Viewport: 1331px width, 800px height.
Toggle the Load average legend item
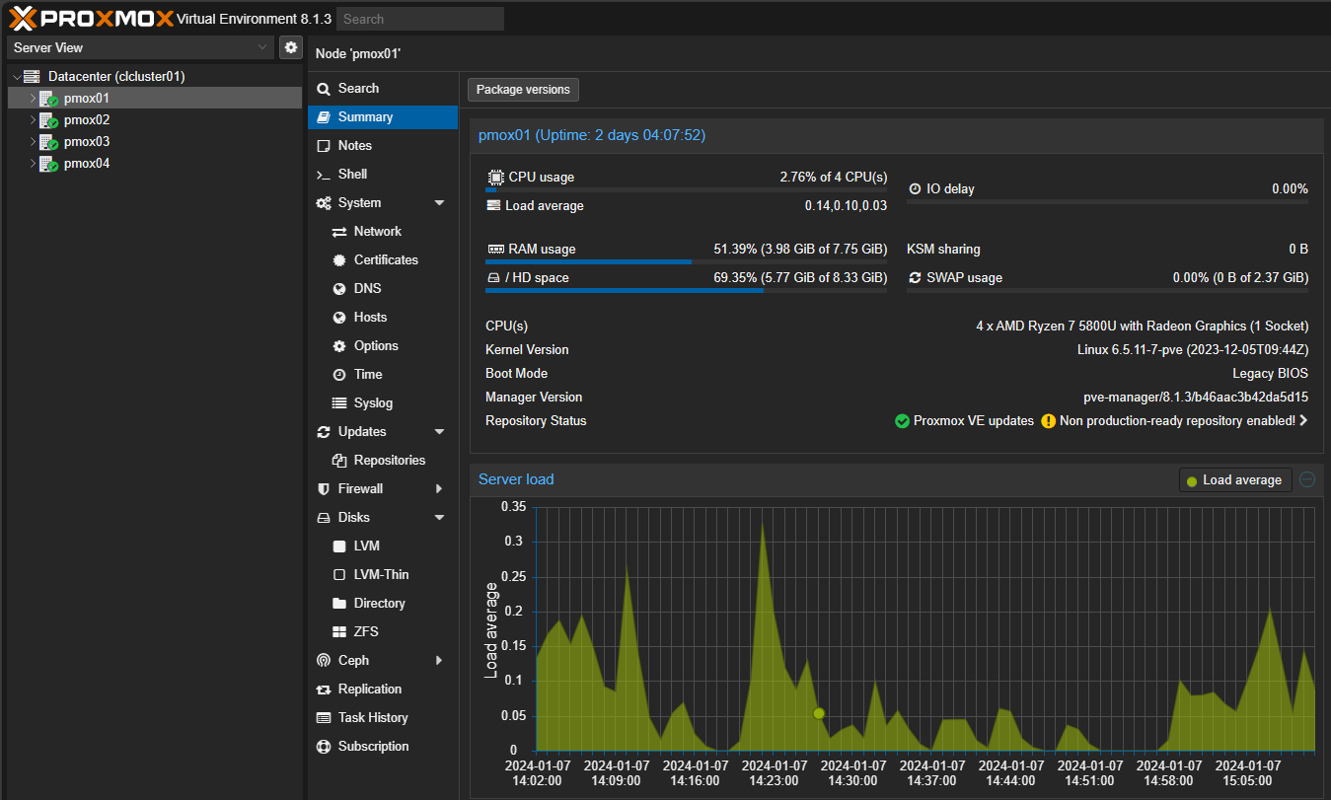[1234, 480]
